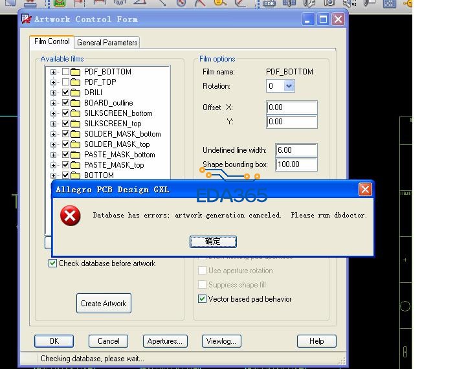Open the Rotation dropdown
Screen dimensions: 466x369
pos(289,86)
